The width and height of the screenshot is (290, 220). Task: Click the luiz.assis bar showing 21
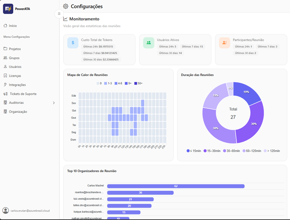tap(130, 199)
